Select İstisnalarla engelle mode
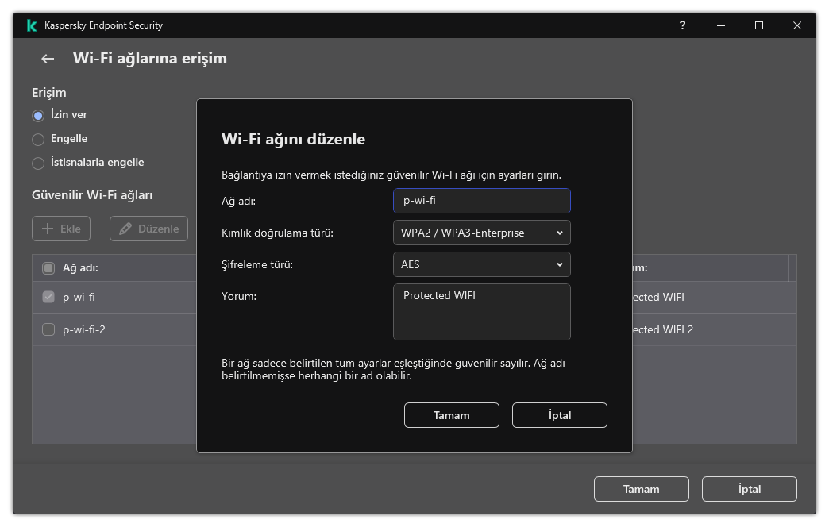 (37, 163)
